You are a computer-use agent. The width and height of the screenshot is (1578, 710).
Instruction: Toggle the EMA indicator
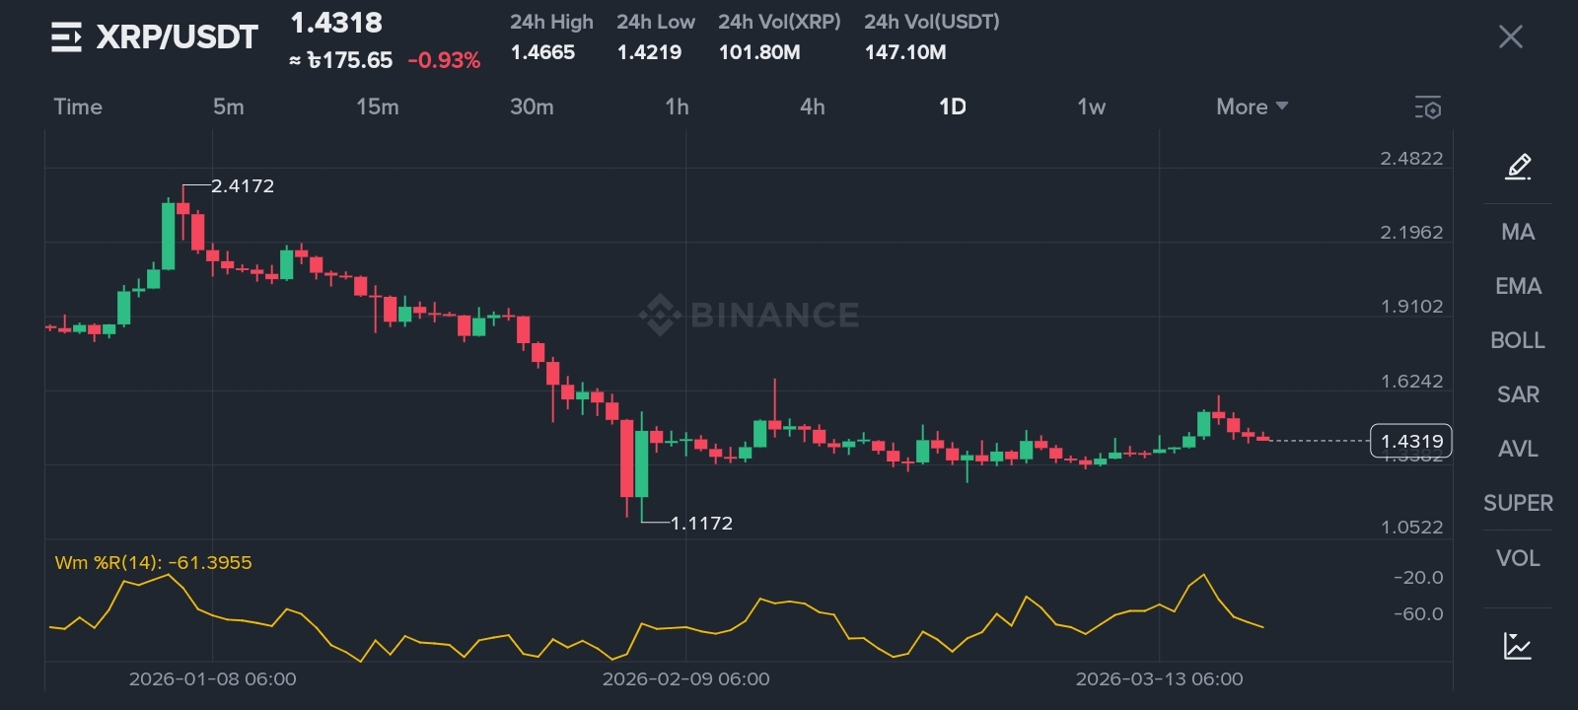coord(1518,286)
